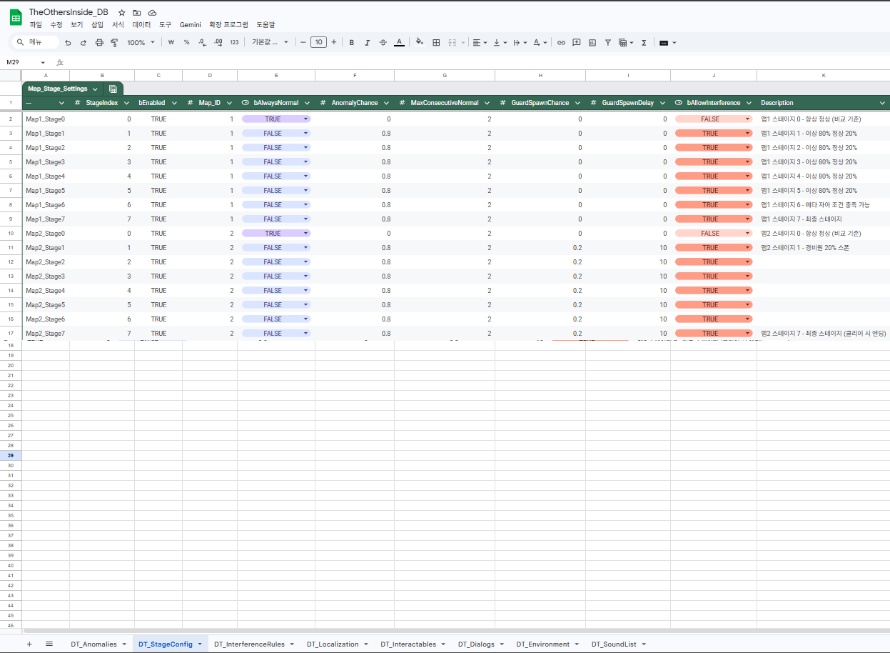The height and width of the screenshot is (653, 890).
Task: Change bAllowInterference chip for Map1_Stage0
Action: coord(714,119)
